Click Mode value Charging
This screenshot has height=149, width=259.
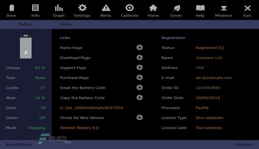point(36,128)
